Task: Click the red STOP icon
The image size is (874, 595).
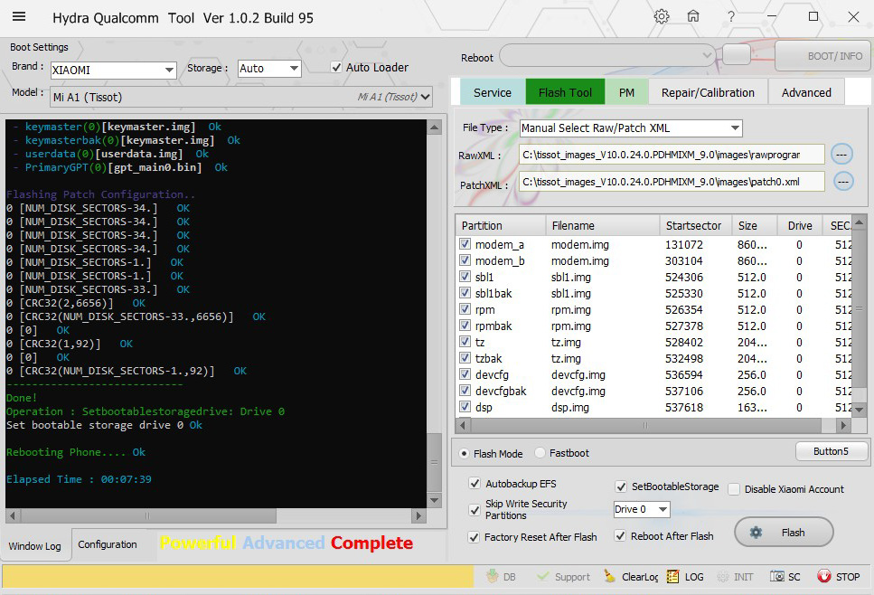Action: [823, 576]
